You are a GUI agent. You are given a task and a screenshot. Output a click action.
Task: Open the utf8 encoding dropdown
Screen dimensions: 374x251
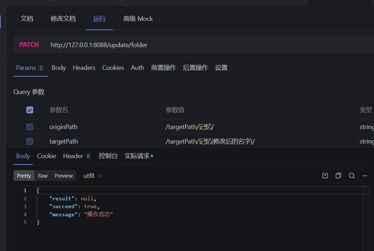click(x=93, y=176)
